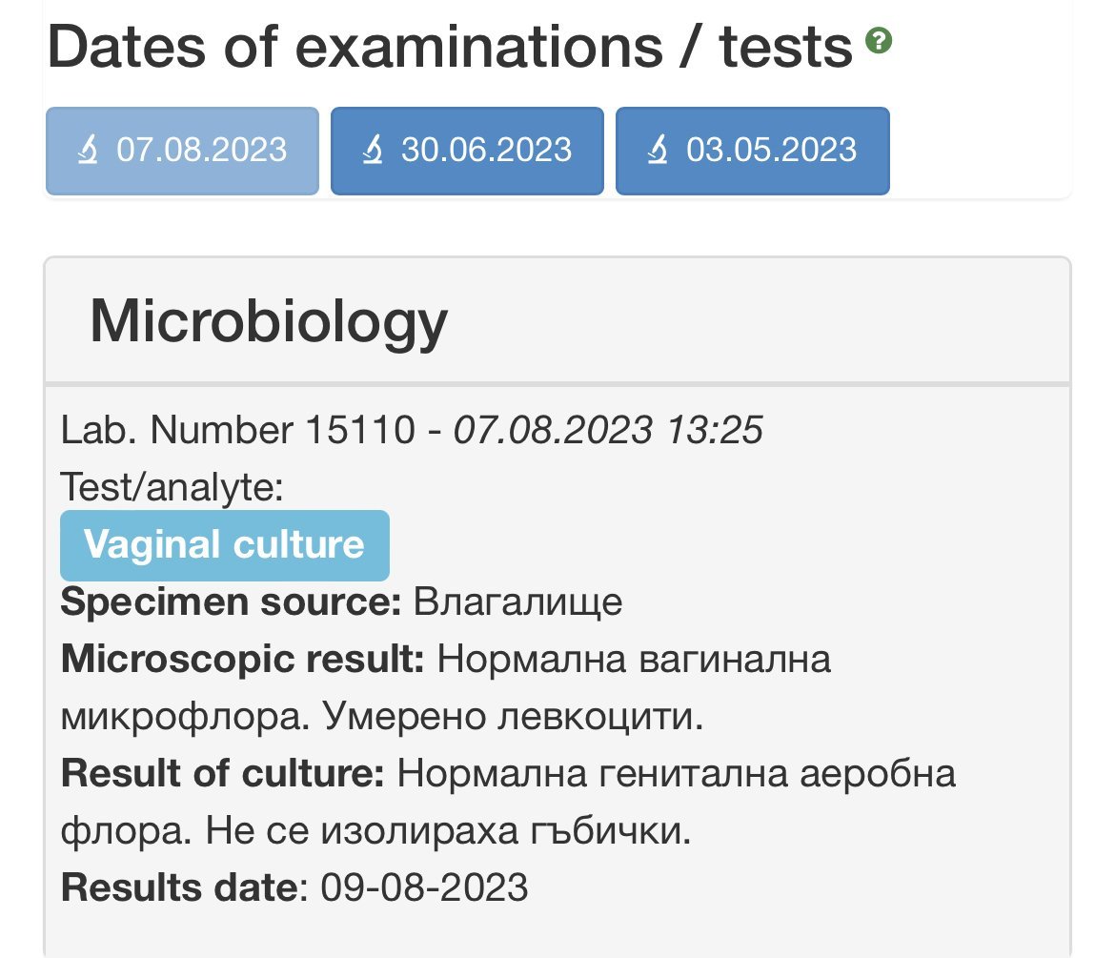Click the Specimen source label
This screenshot has width=1115, height=958.
(232, 602)
